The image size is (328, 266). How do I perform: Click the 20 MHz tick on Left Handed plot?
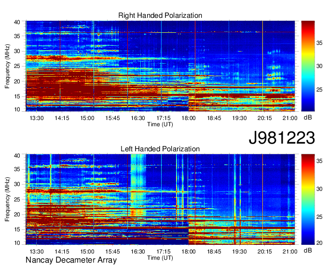coord(17,214)
